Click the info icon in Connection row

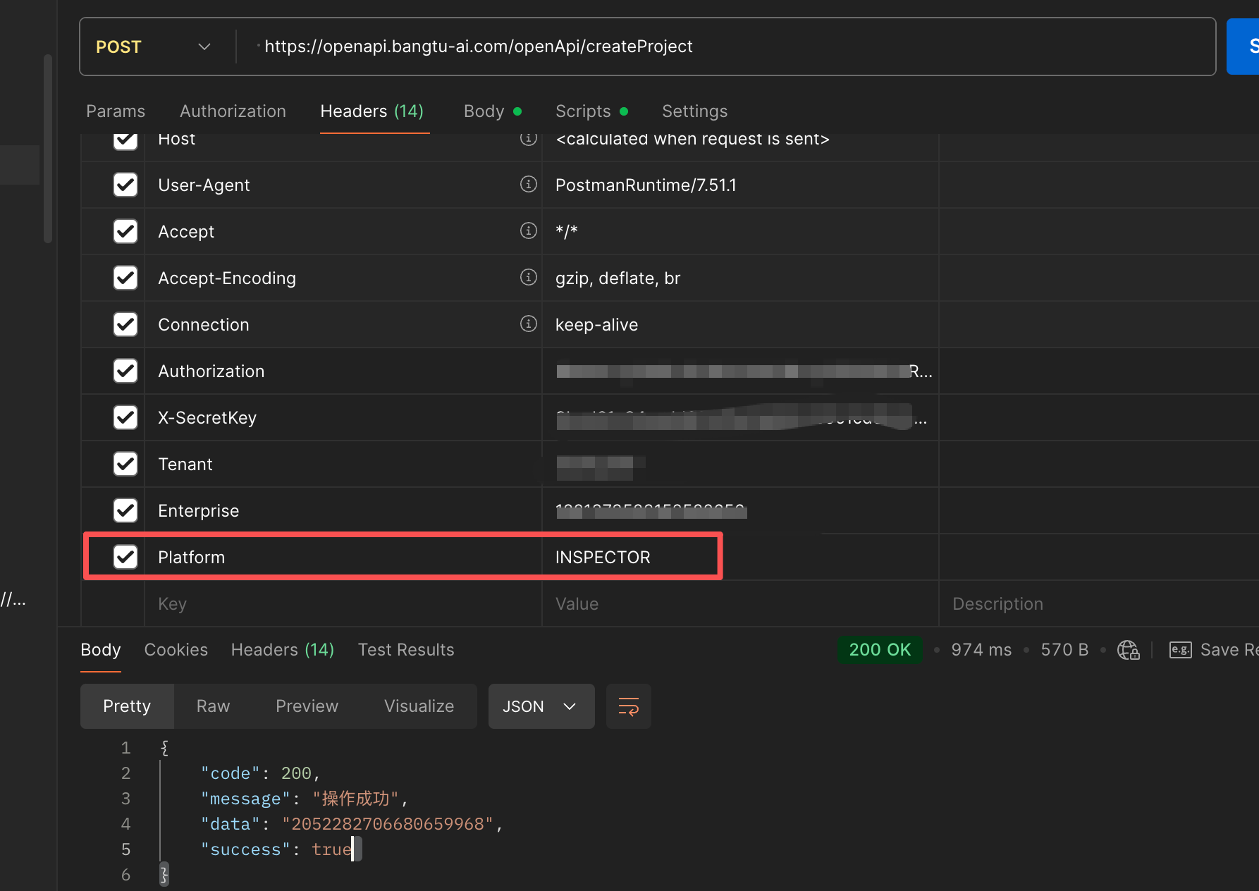click(528, 324)
